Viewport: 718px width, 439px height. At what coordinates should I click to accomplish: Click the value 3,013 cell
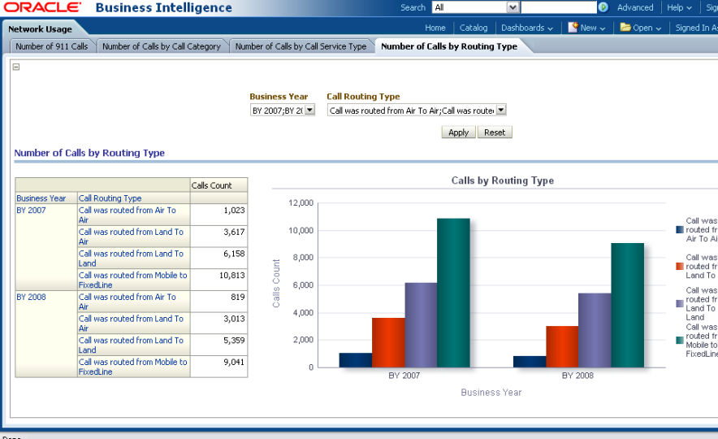[218, 323]
